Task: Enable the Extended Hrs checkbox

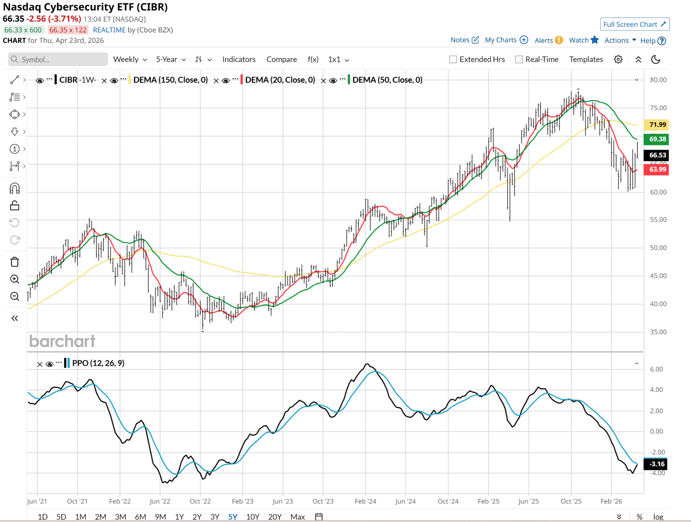Action: coord(453,59)
